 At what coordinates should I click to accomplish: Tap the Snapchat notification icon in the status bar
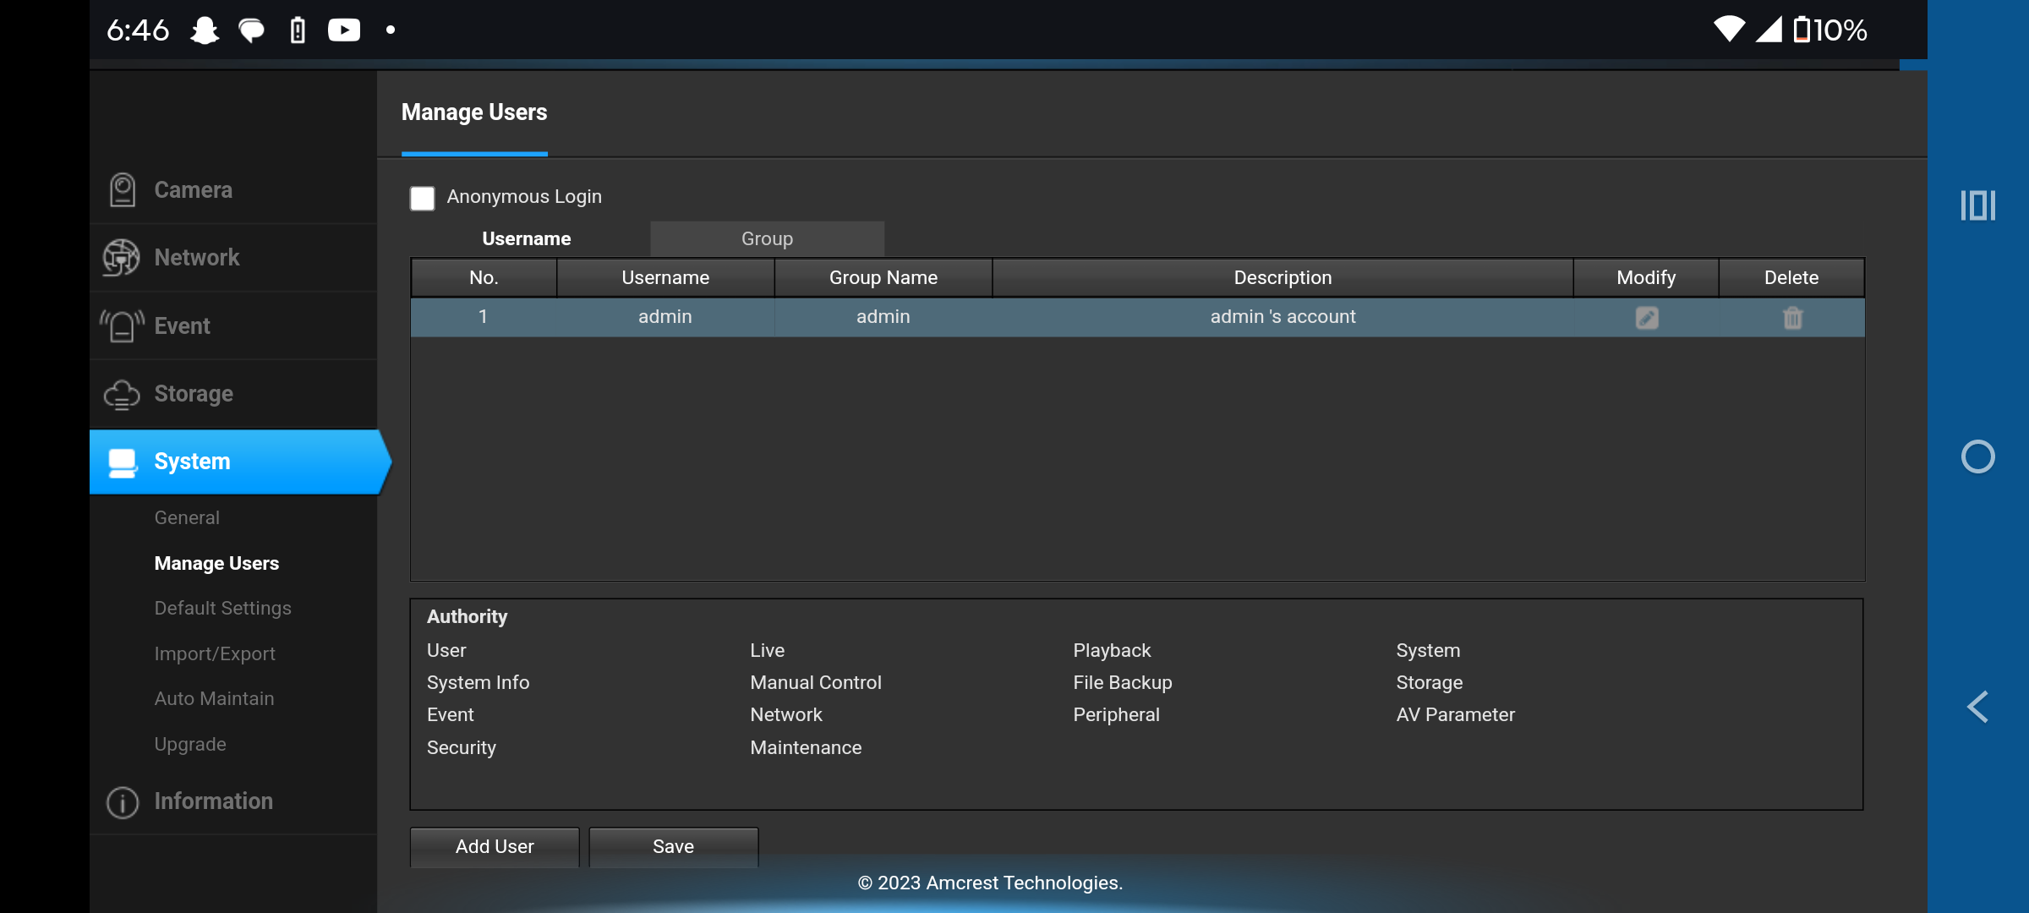205,30
